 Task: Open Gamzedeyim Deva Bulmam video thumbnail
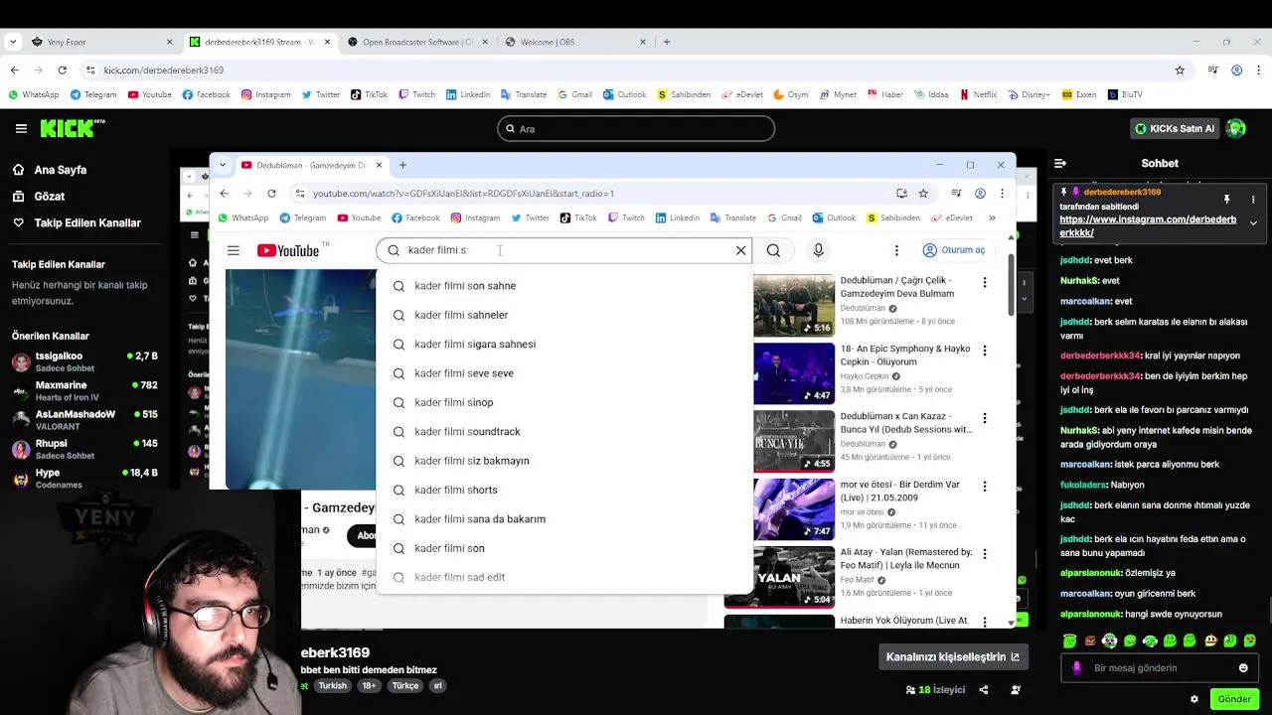coord(793,305)
